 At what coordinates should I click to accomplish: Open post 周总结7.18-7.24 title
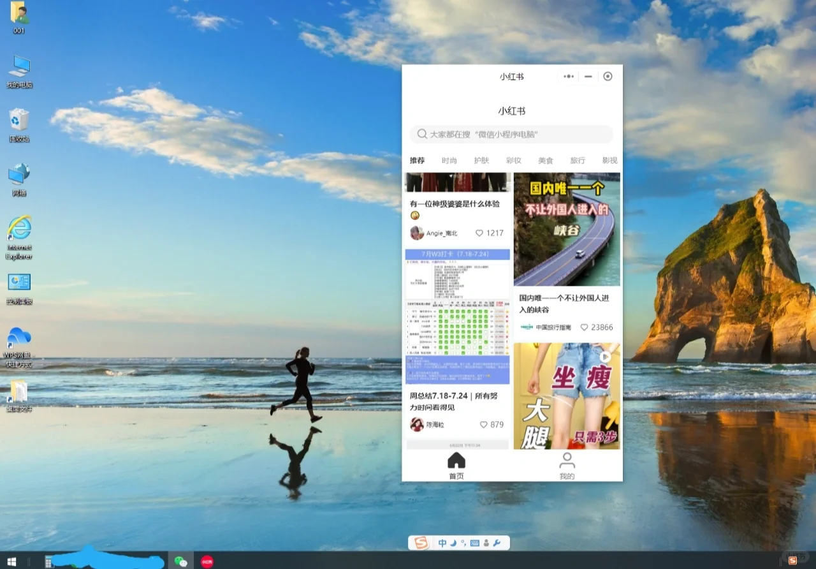coord(454,402)
